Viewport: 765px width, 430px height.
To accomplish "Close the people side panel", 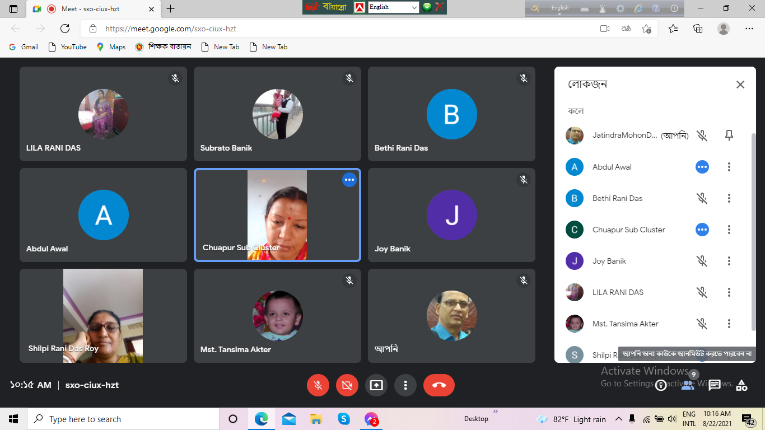I will tap(740, 85).
